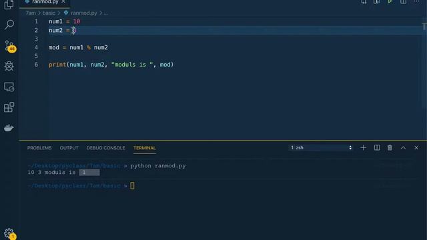Click the ranmod.py breadcrumb item
Image resolution: width=427 pixels, height=240 pixels.
[x=84, y=13]
